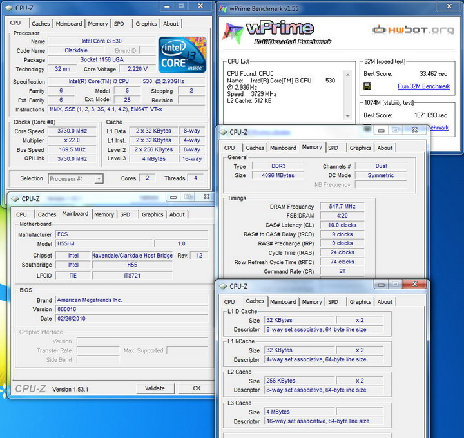
Task: Click the hwbot.org logo in wPrime
Action: pos(413,30)
